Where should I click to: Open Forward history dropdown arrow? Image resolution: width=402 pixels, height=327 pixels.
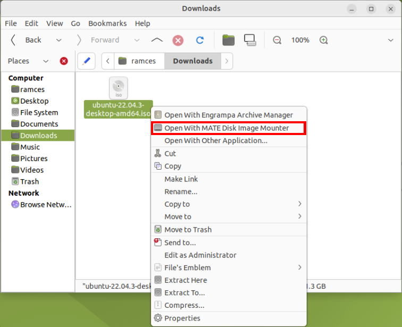click(x=137, y=40)
